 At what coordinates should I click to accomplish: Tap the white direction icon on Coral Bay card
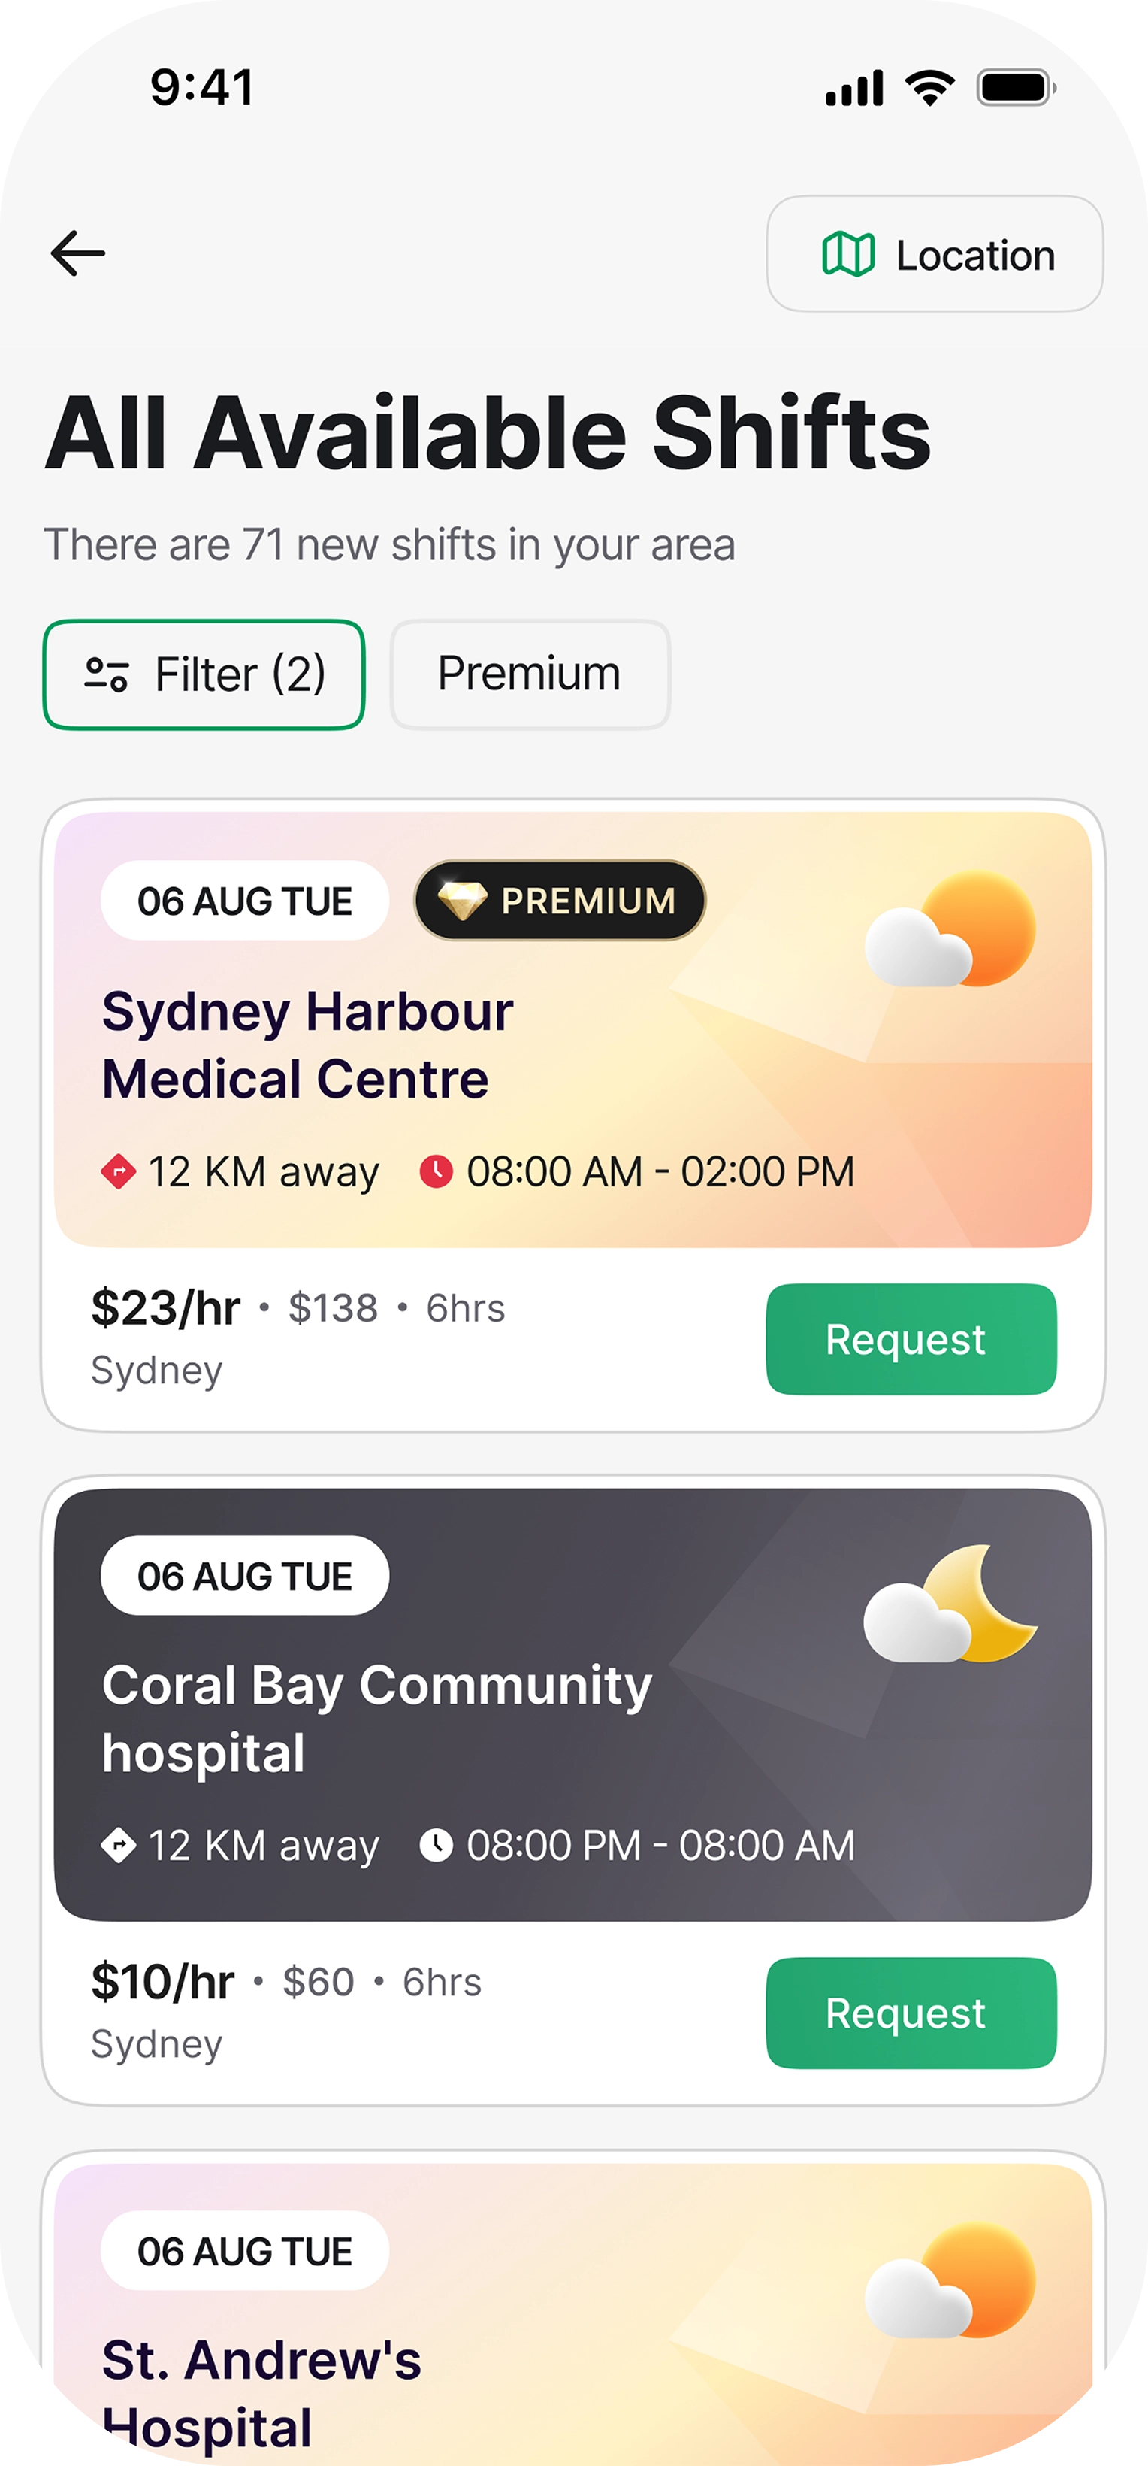119,1846
